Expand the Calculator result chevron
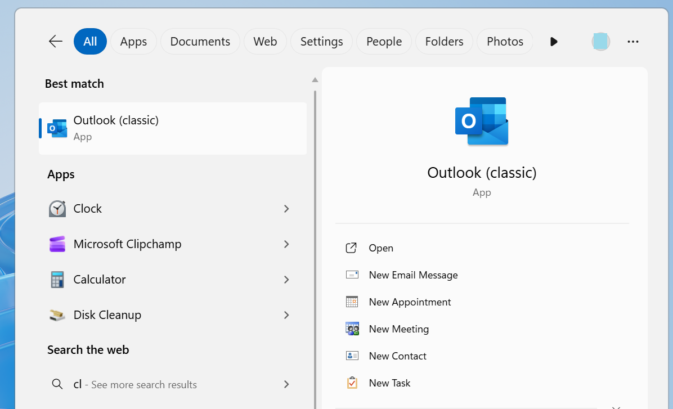Image resolution: width=673 pixels, height=409 pixels. (286, 279)
